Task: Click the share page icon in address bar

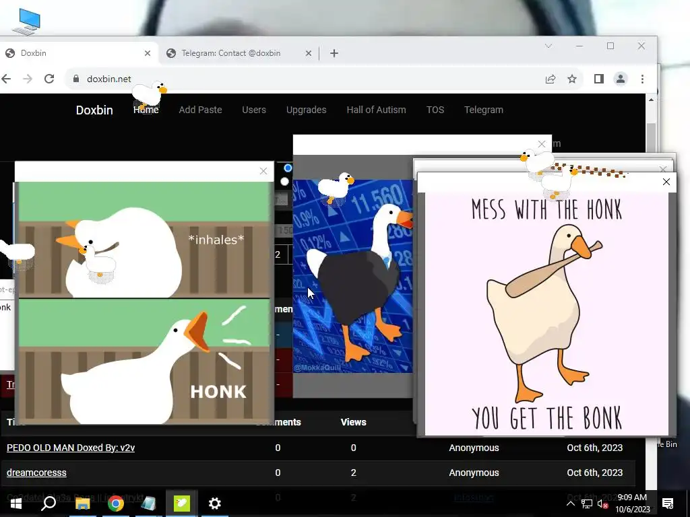Action: [550, 79]
